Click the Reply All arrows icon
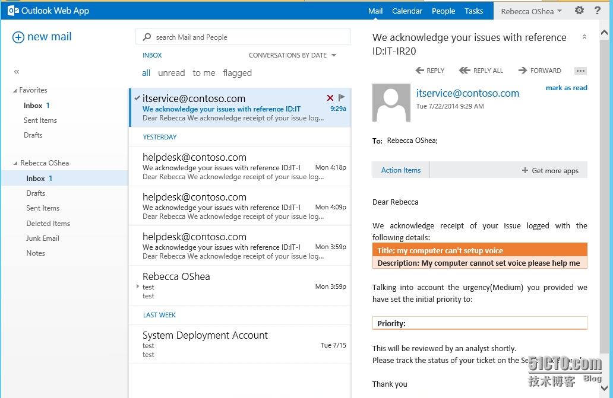Viewport: 613px width, 398px height. 465,70
